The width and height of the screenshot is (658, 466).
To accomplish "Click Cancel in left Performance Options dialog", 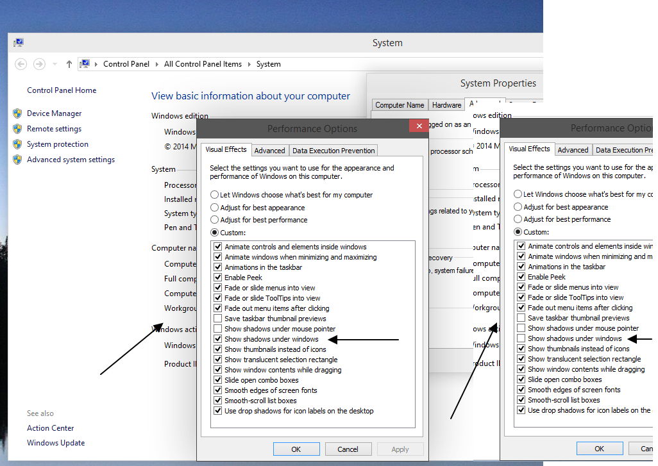I will click(348, 449).
